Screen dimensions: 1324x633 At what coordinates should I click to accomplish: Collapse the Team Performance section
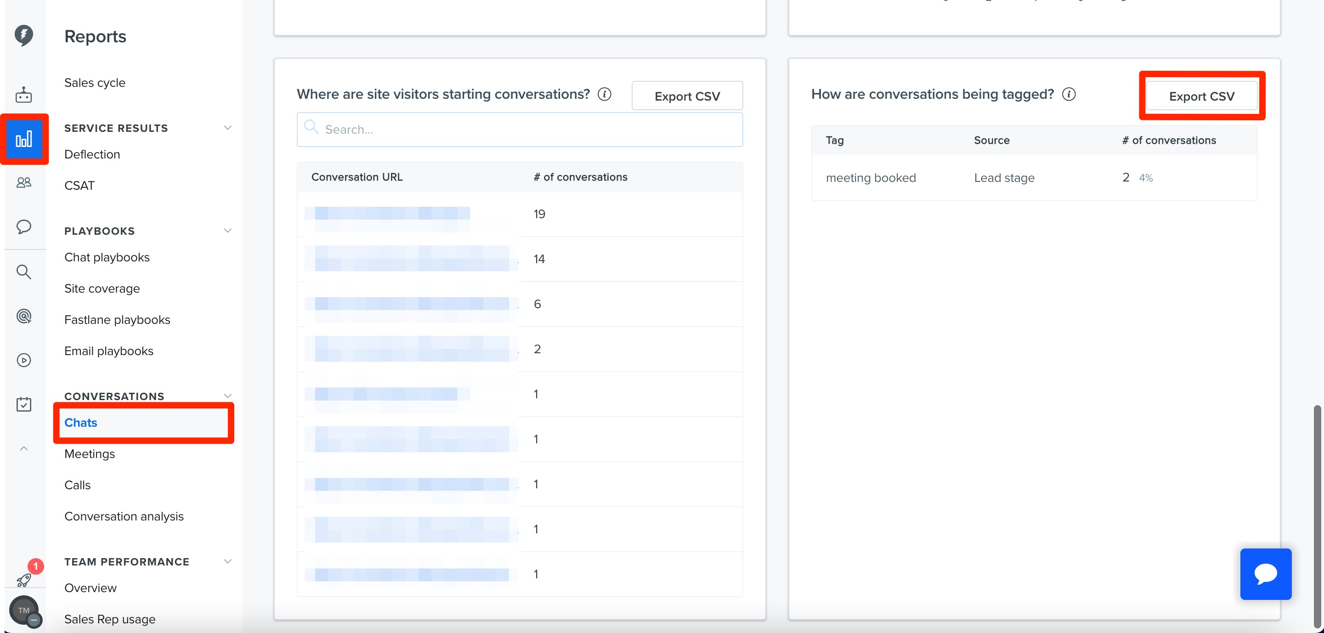click(x=228, y=562)
